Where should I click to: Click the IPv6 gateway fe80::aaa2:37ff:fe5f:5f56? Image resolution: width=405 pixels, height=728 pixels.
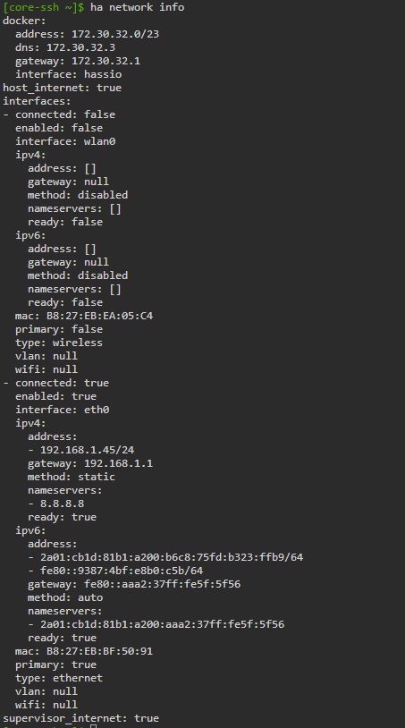(x=163, y=584)
